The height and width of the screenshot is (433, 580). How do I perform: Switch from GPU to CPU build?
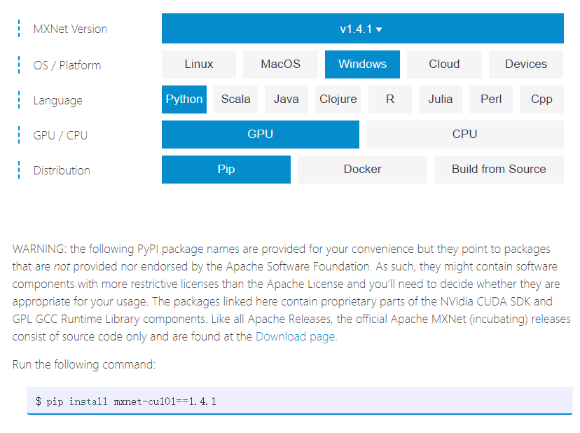pyautogui.click(x=467, y=134)
